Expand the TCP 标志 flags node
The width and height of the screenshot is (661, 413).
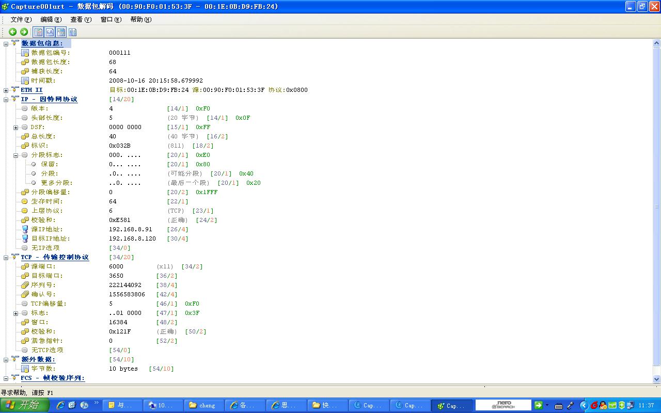pyautogui.click(x=15, y=313)
